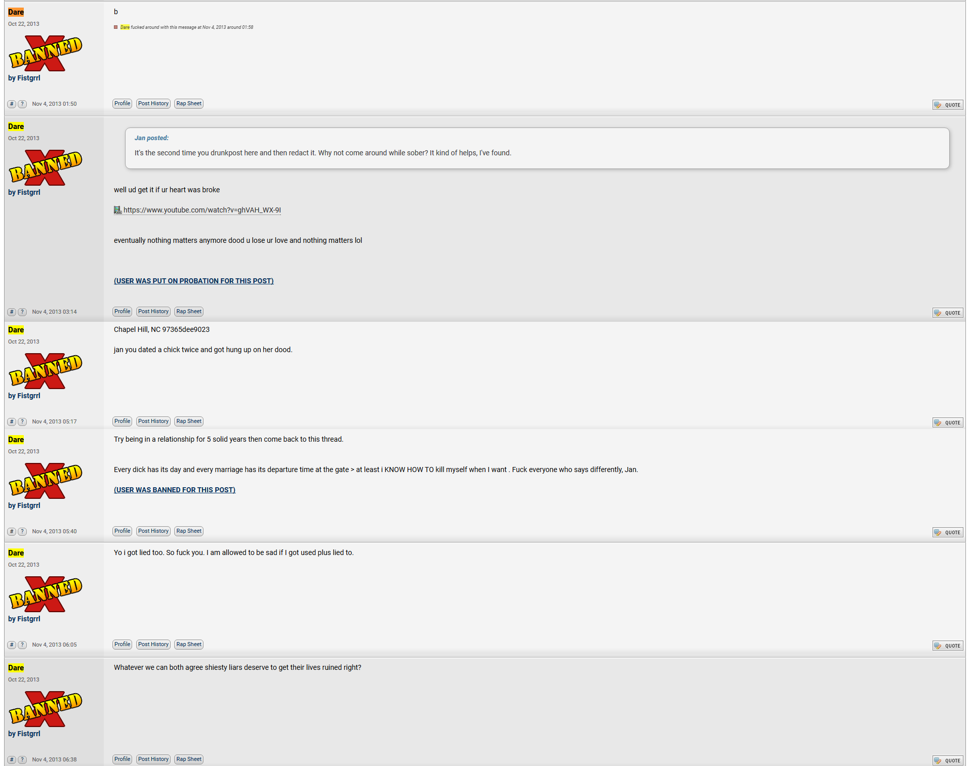Quote the 'Yo i got lied too' post

948,646
